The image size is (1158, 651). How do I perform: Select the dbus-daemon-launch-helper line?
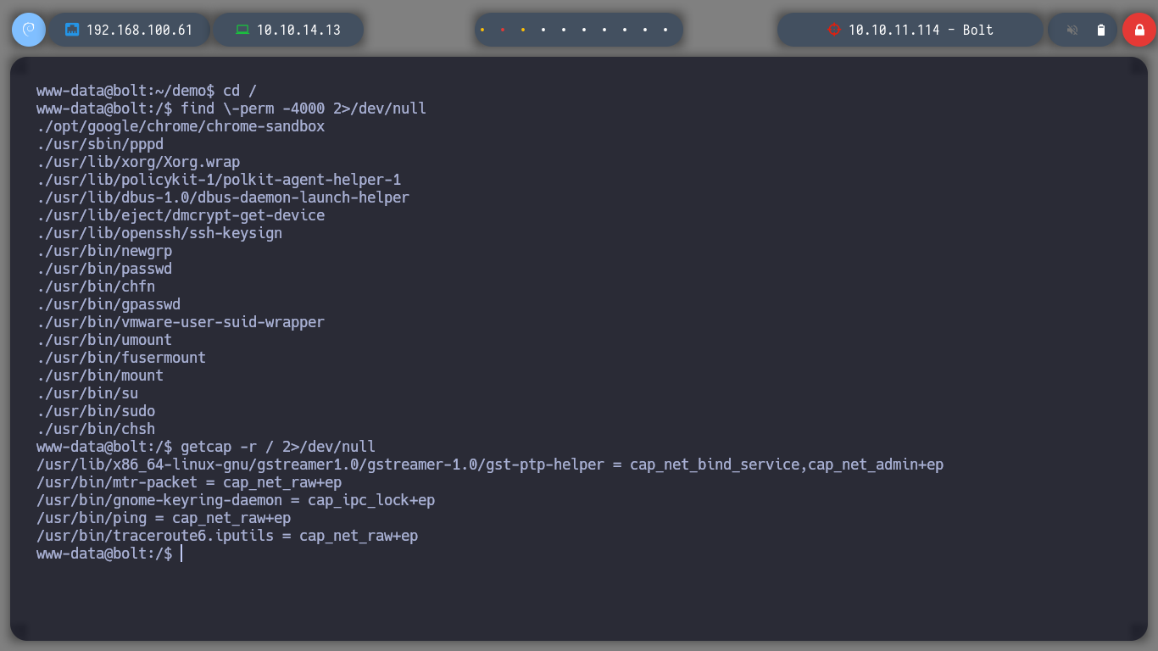point(223,198)
